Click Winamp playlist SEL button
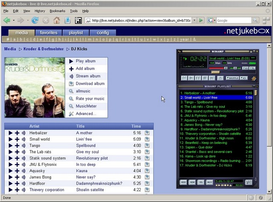Screen dimensions: 273x202 pyautogui.click(x=201, y=182)
